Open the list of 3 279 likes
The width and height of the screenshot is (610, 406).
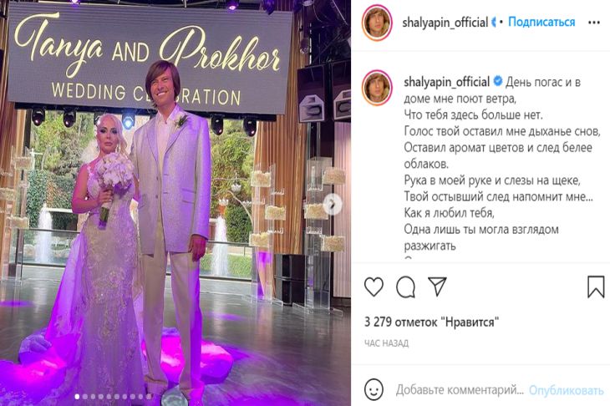pyautogui.click(x=431, y=322)
